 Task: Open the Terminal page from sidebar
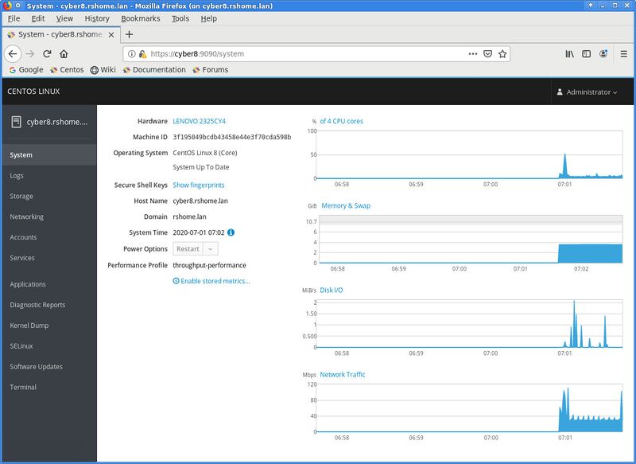point(23,388)
